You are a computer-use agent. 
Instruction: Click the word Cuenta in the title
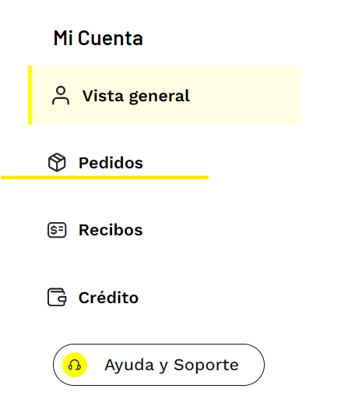111,38
